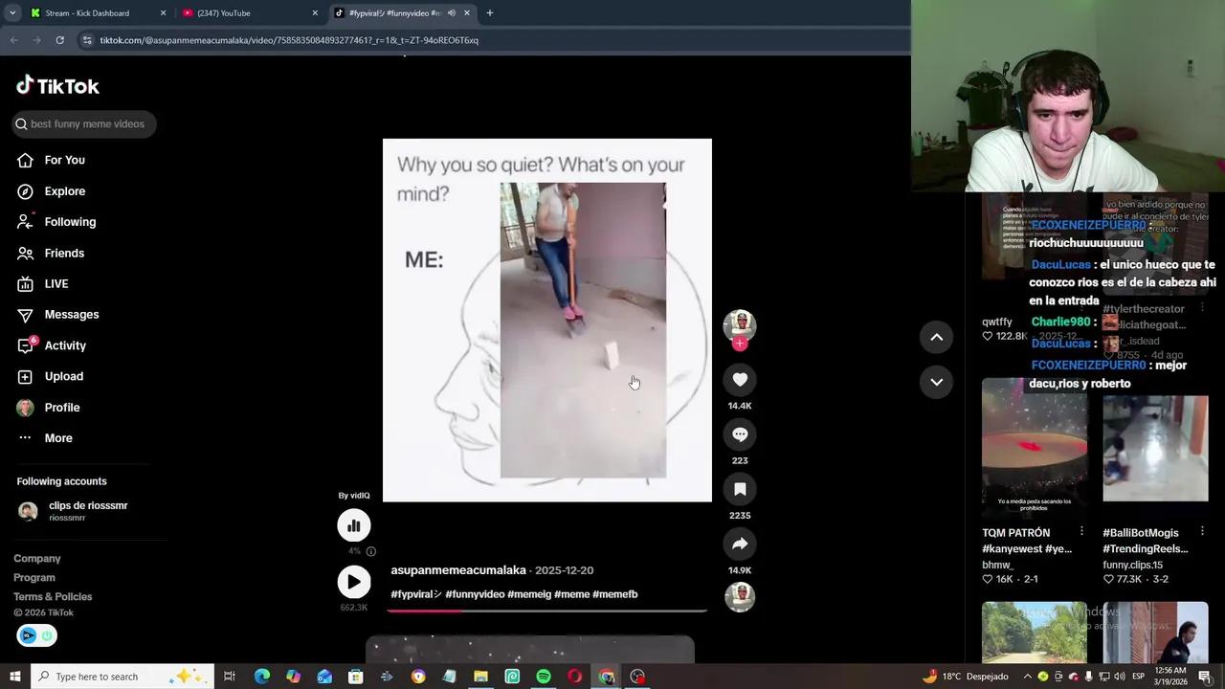
Task: Check Activity notifications via bell icon
Action: point(25,345)
